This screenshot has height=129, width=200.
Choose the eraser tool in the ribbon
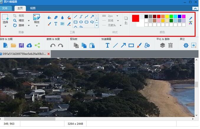[x=56, y=17]
